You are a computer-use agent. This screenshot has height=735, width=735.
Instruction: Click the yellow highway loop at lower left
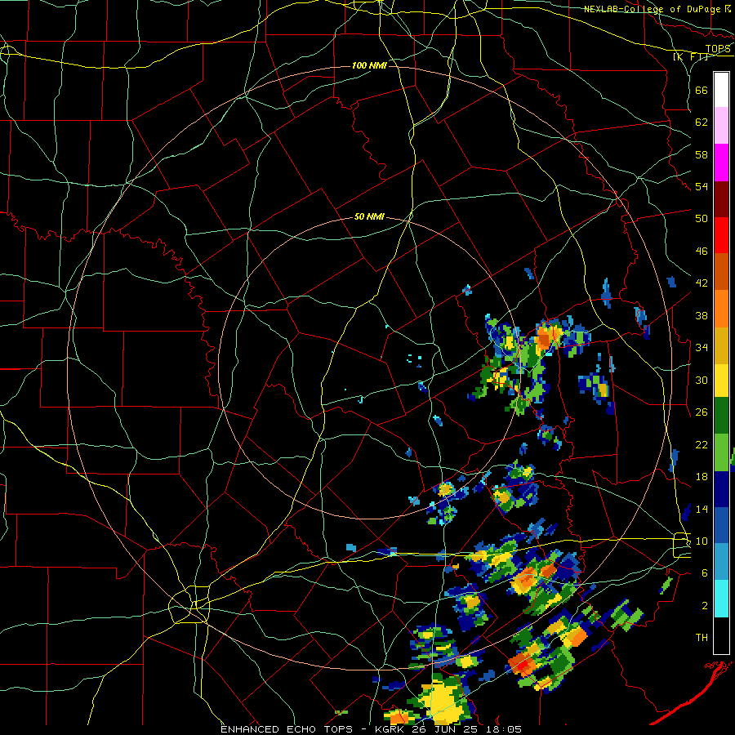189,604
